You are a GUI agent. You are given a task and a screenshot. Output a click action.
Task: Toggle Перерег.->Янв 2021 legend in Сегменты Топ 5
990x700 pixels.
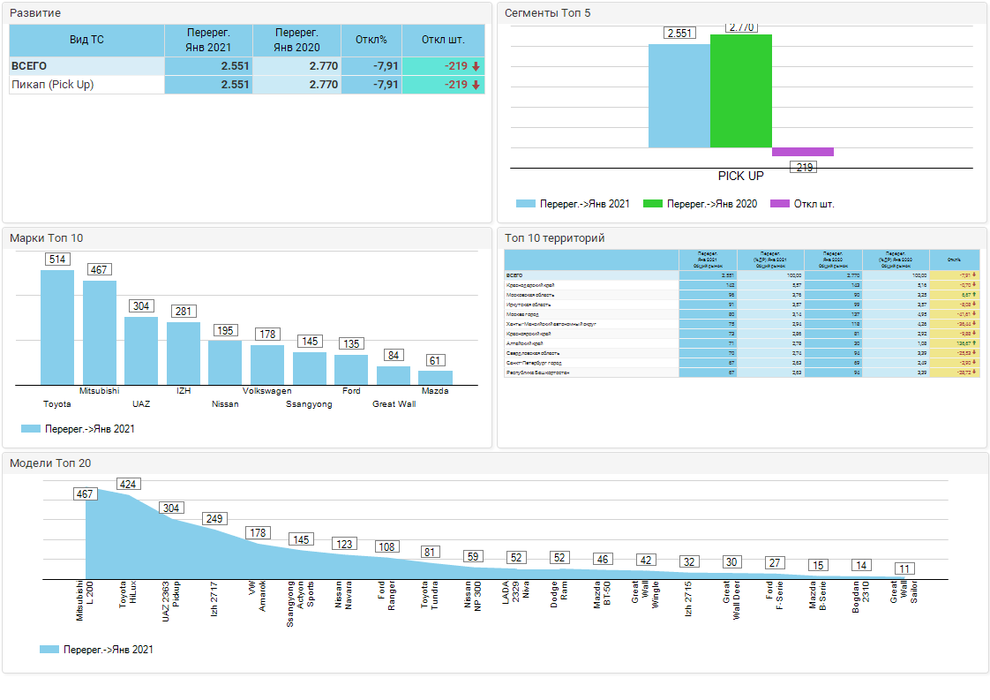(x=573, y=204)
